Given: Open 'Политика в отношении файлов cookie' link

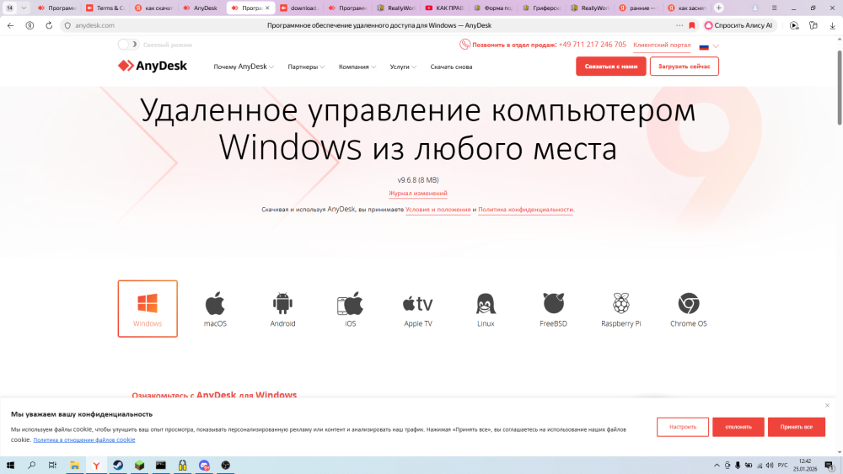Looking at the screenshot, I should click(83, 439).
